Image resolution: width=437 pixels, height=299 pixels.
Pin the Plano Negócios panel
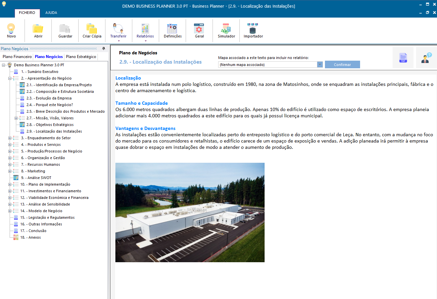pyautogui.click(x=103, y=49)
